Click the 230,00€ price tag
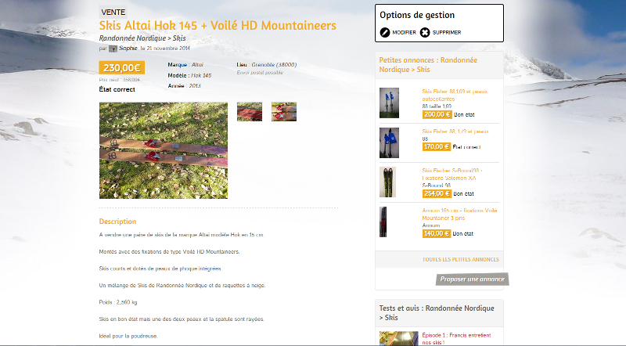Image resolution: width=626 pixels, height=346 pixels. pos(122,68)
